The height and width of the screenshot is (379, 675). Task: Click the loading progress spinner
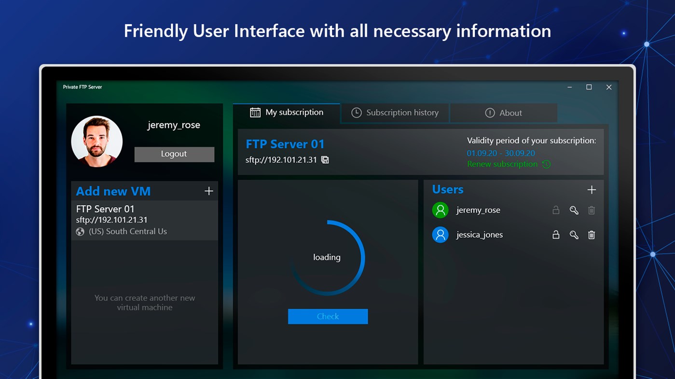click(x=328, y=257)
